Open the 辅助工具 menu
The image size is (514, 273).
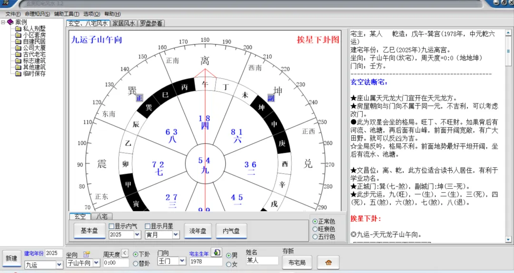[67, 14]
